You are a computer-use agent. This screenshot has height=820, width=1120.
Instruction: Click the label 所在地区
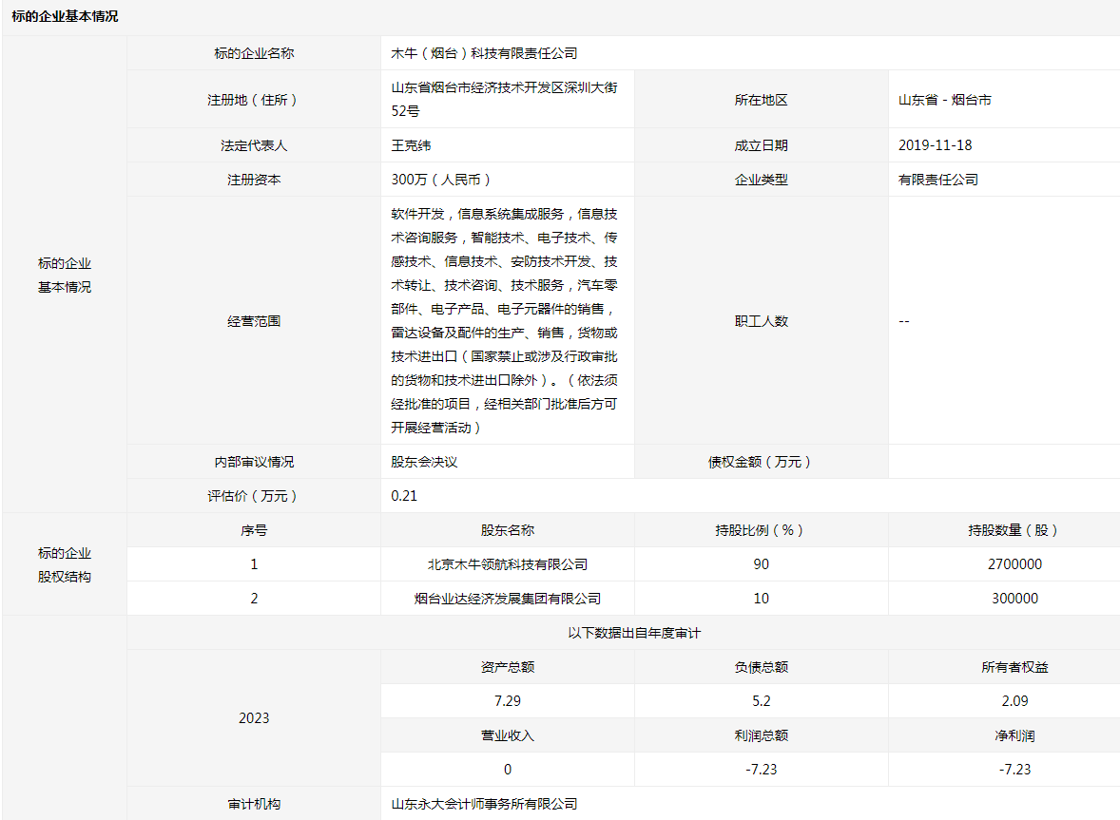coord(761,100)
